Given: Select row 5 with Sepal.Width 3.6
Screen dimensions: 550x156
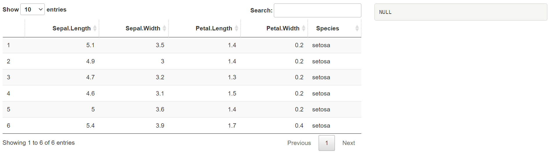Looking at the screenshot, I should point(182,109).
